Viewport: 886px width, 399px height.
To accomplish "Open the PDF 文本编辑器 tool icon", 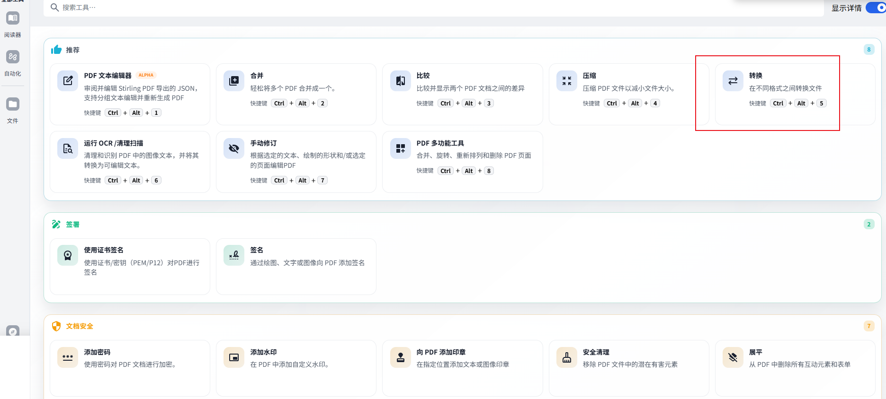I will (68, 81).
